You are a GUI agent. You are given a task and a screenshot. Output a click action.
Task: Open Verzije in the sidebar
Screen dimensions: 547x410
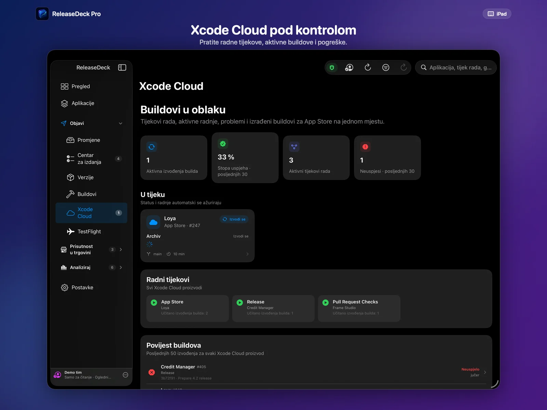[92, 177]
